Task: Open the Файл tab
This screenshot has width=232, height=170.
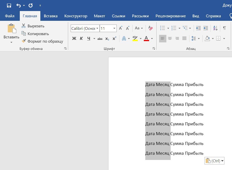Action: click(10, 16)
